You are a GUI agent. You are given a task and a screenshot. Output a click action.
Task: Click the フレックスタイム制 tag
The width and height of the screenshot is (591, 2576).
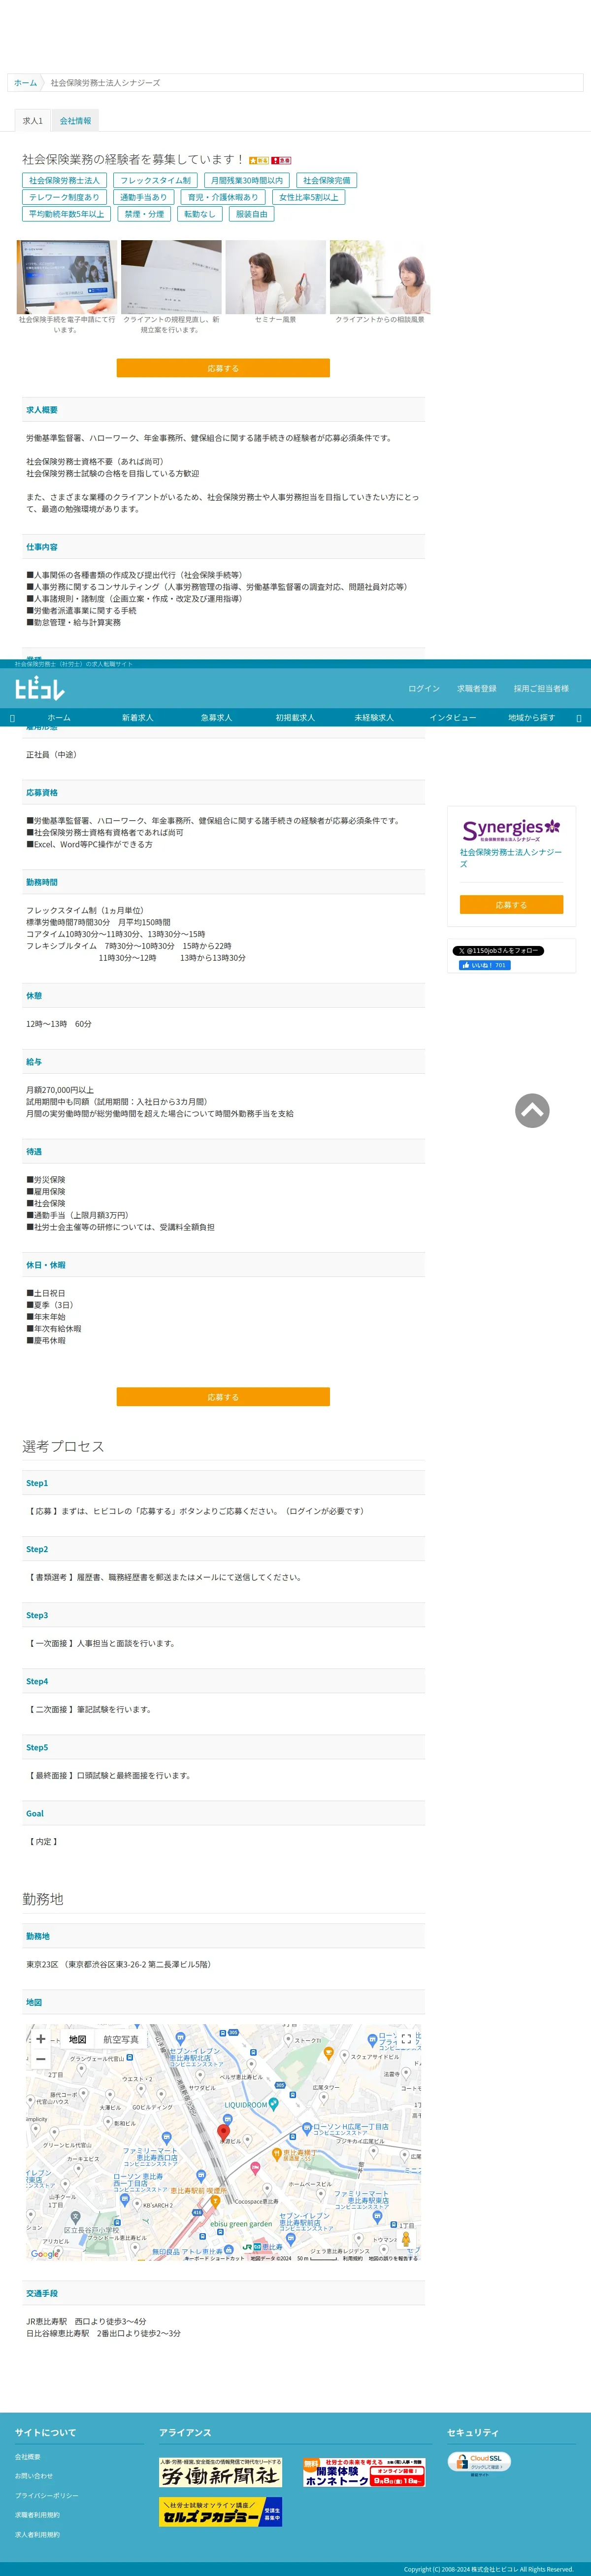156,181
